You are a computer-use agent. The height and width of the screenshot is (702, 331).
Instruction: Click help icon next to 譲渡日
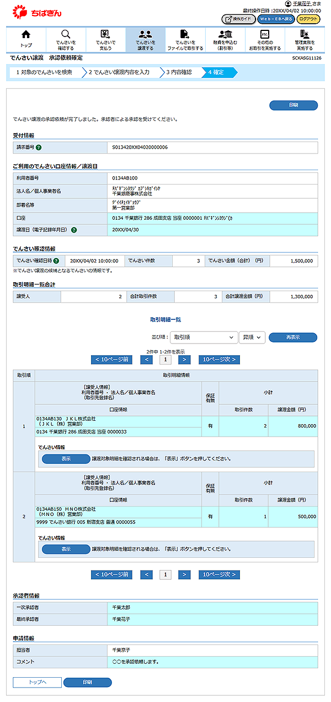tap(74, 230)
